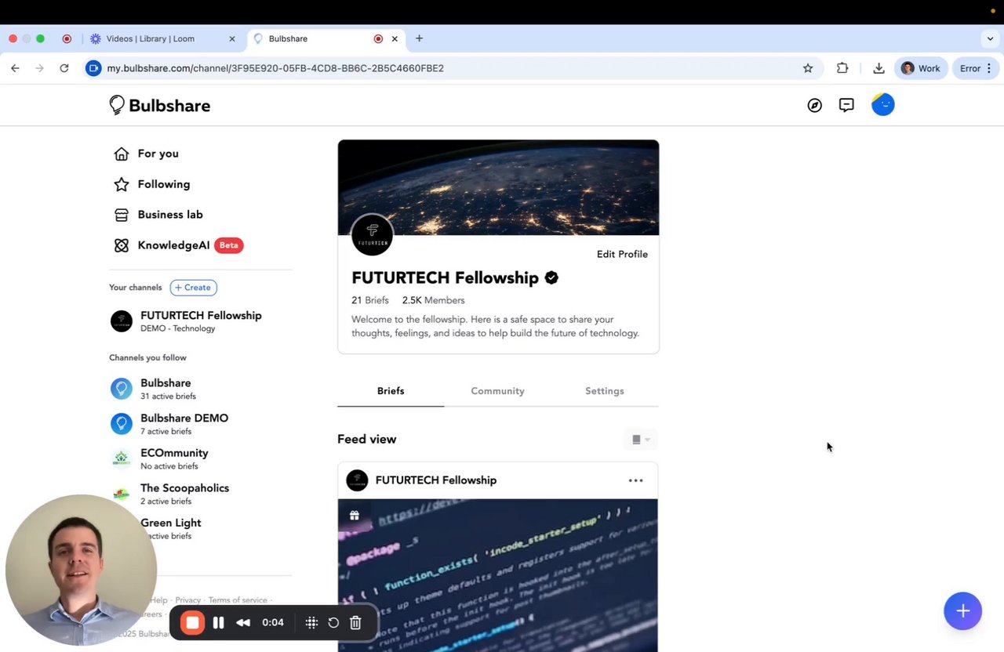The width and height of the screenshot is (1004, 652).
Task: Open the compass explore icon
Action: 815,105
